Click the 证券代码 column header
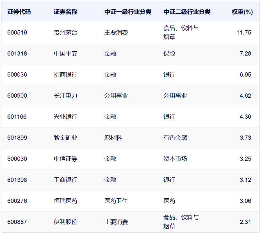The height and width of the screenshot is (234, 262). tap(19, 12)
